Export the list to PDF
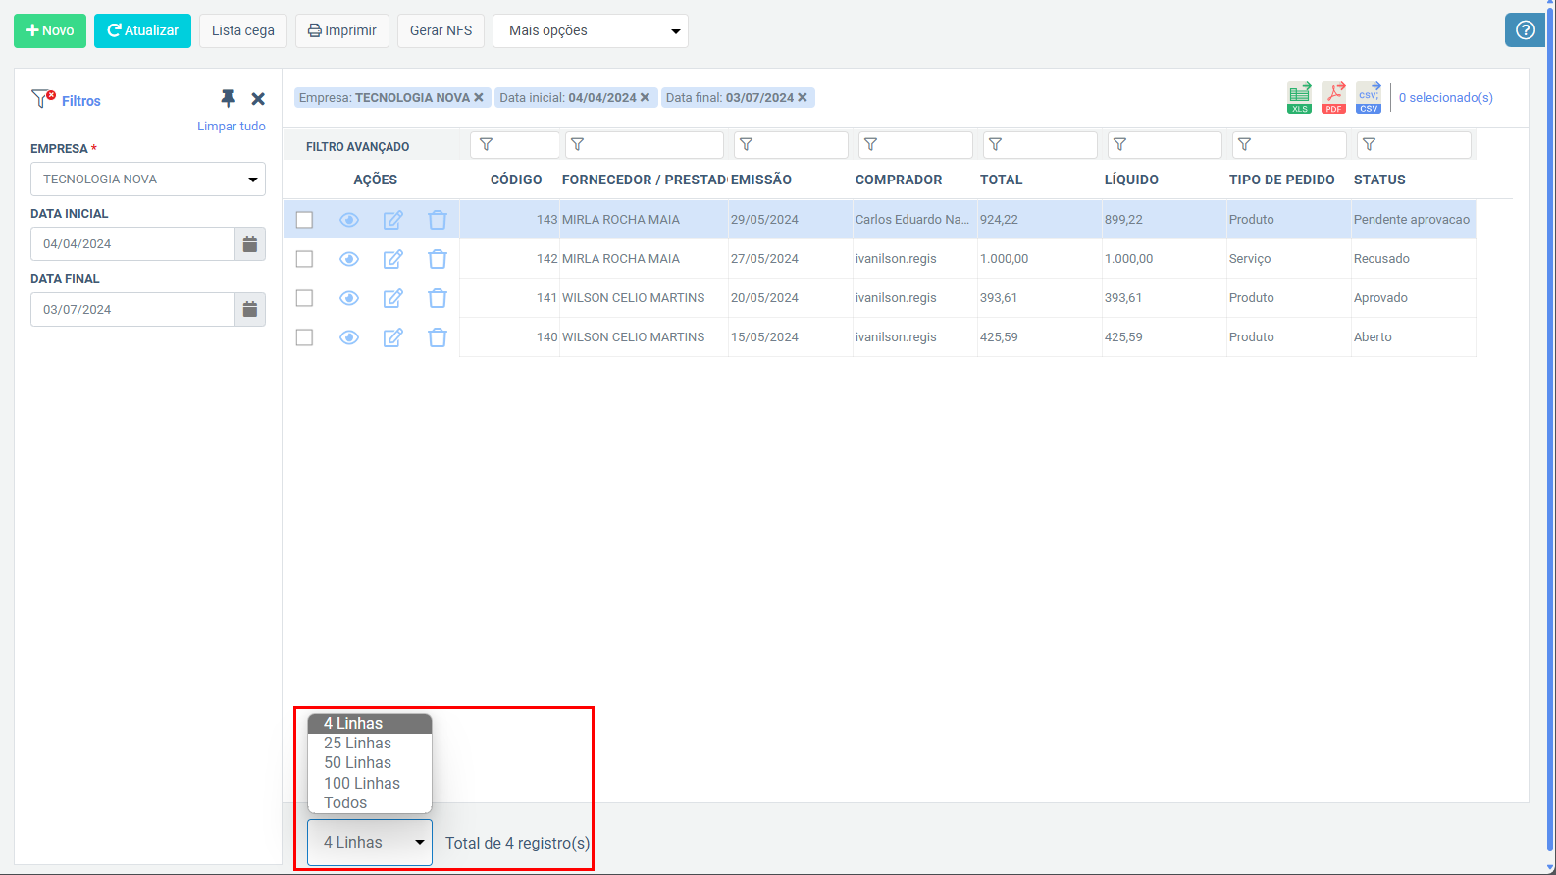The width and height of the screenshot is (1556, 875). (1333, 97)
